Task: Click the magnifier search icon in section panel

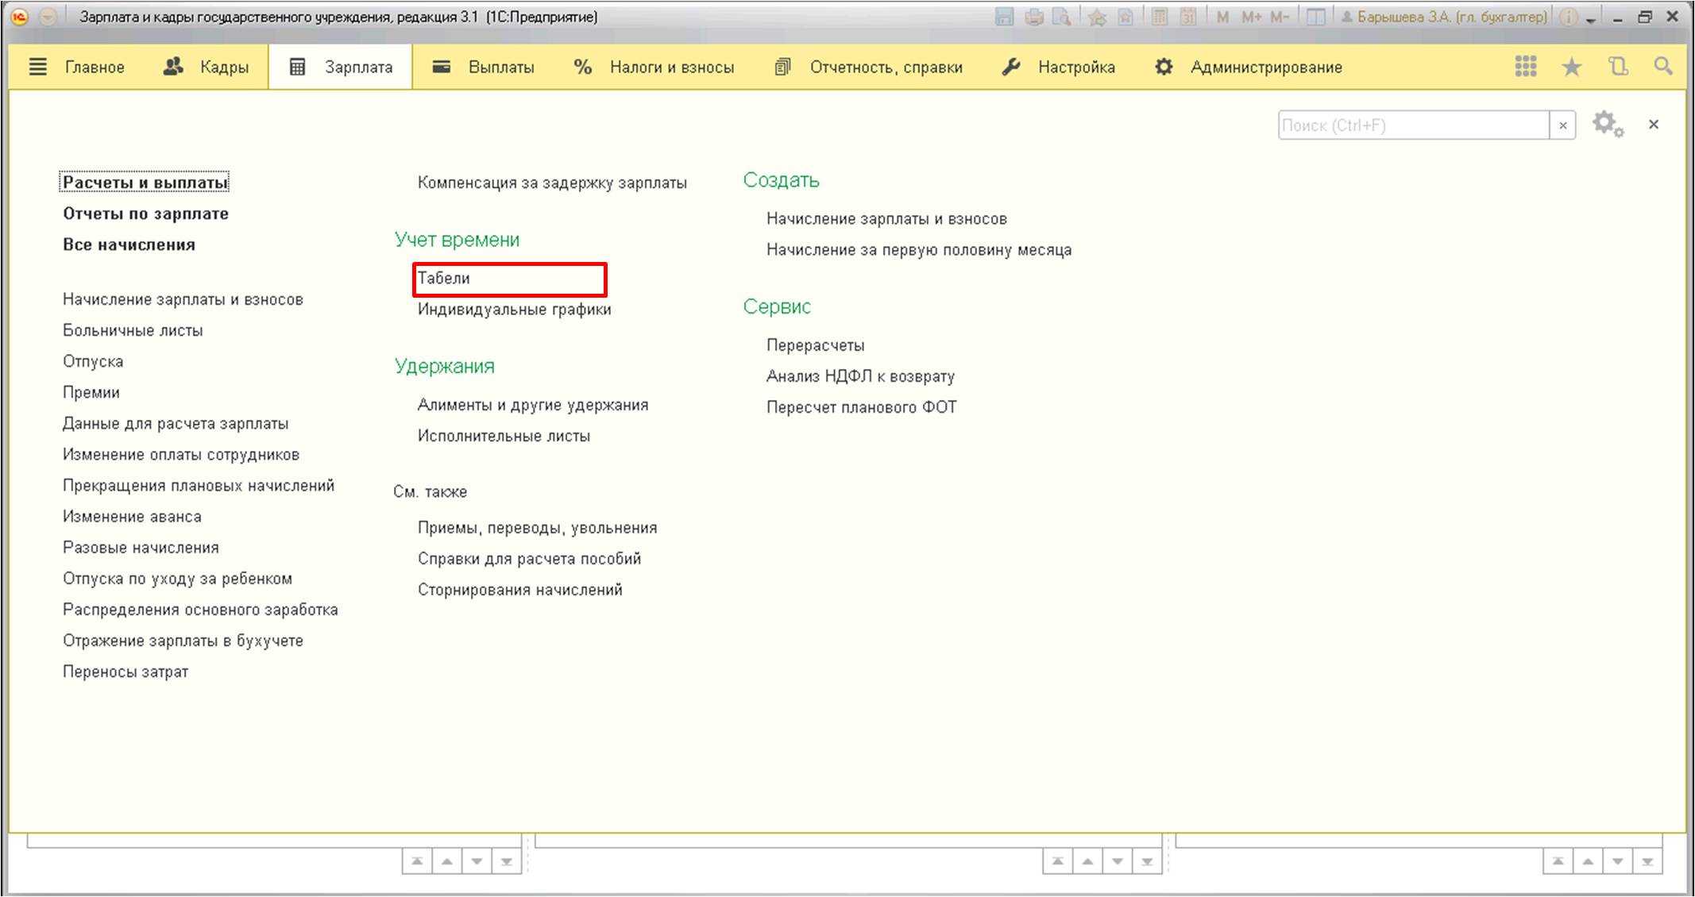Action: pyautogui.click(x=1663, y=67)
